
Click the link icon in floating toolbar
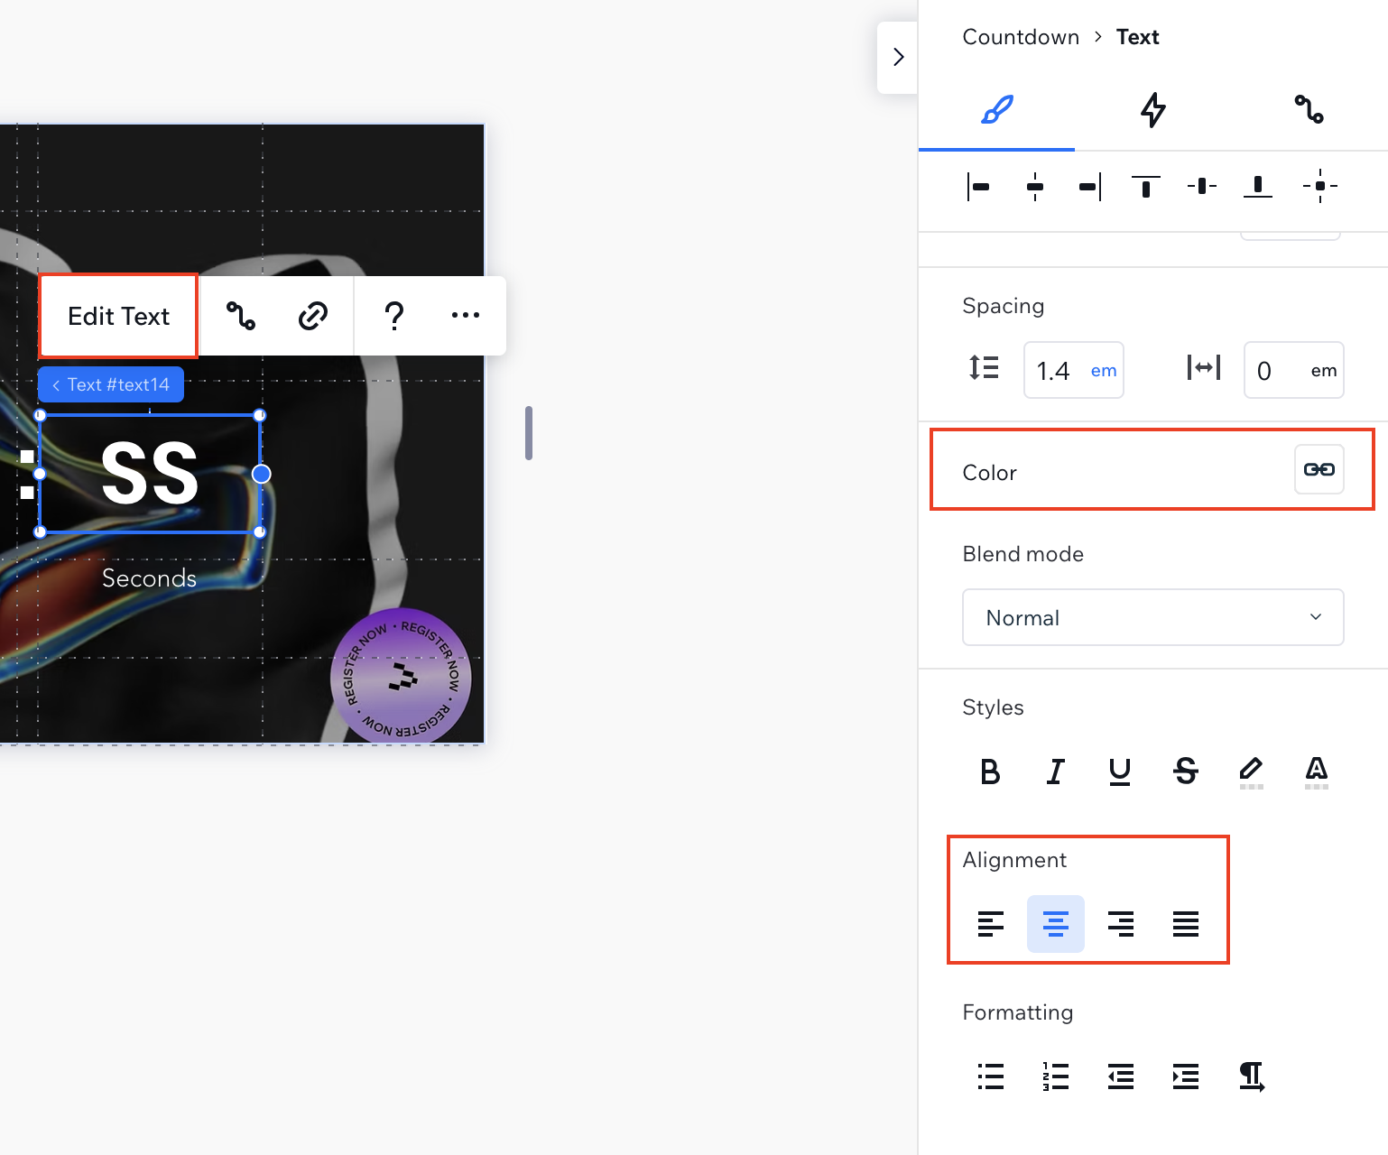pyautogui.click(x=312, y=316)
